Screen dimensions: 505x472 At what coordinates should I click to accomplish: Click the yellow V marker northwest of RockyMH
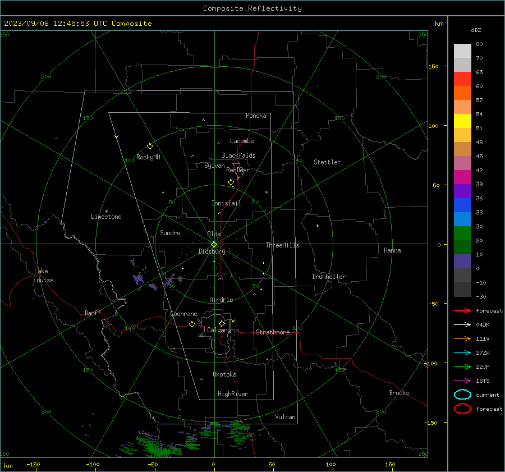pyautogui.click(x=117, y=137)
